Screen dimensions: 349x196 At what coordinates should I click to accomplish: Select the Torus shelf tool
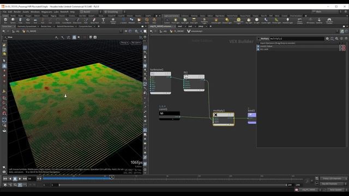pyautogui.click(x=28, y=21)
